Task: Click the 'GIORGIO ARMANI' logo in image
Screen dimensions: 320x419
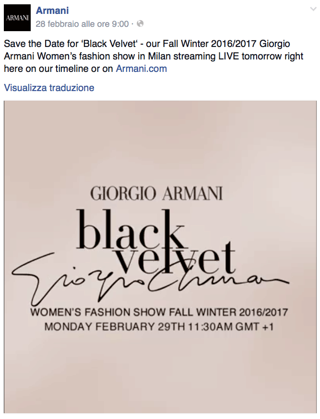Action: click(156, 194)
